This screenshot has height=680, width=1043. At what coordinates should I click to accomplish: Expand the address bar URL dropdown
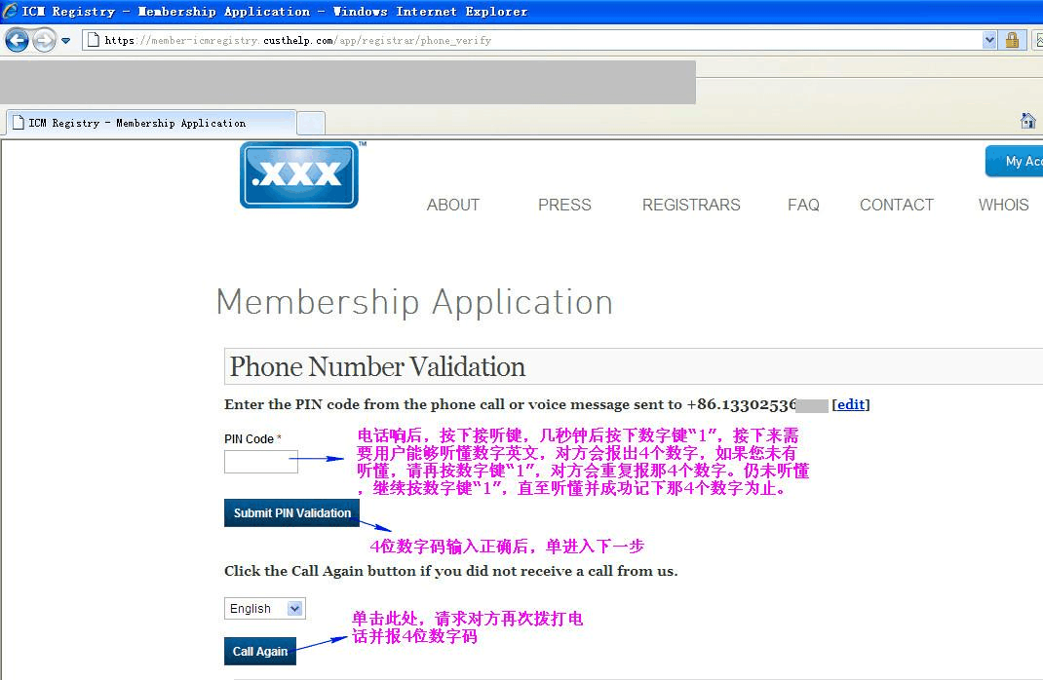pyautogui.click(x=989, y=40)
